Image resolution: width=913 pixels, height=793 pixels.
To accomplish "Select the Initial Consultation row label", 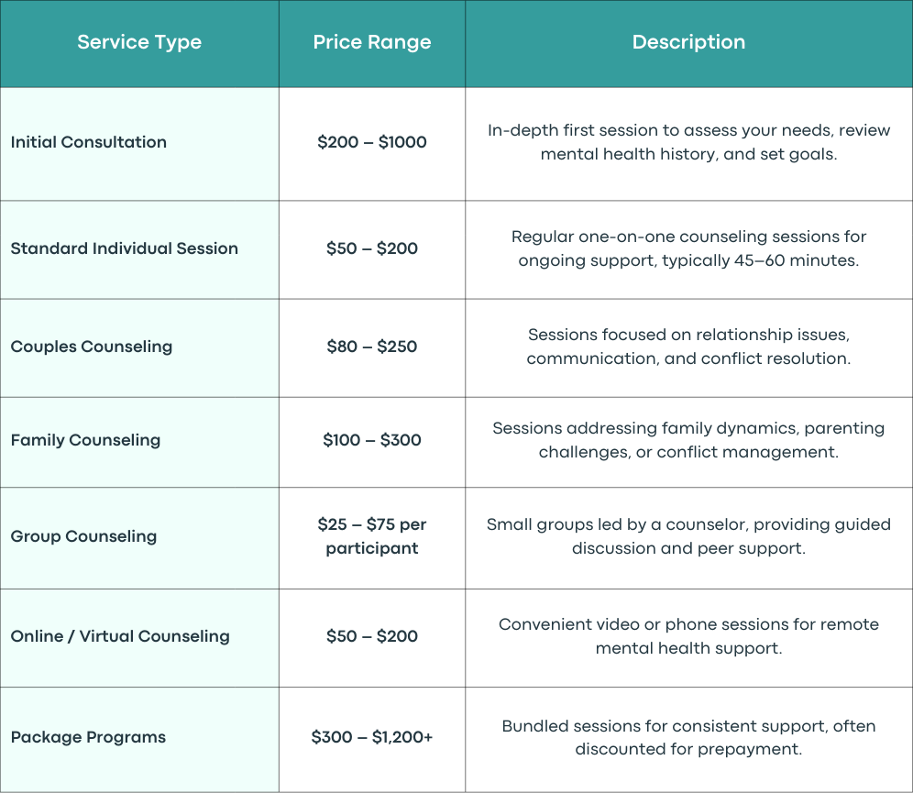I will [x=89, y=142].
